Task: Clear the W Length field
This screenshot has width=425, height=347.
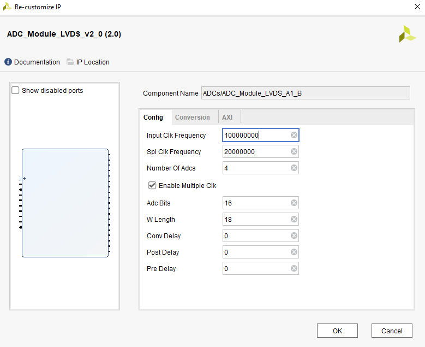Action: tap(294, 219)
